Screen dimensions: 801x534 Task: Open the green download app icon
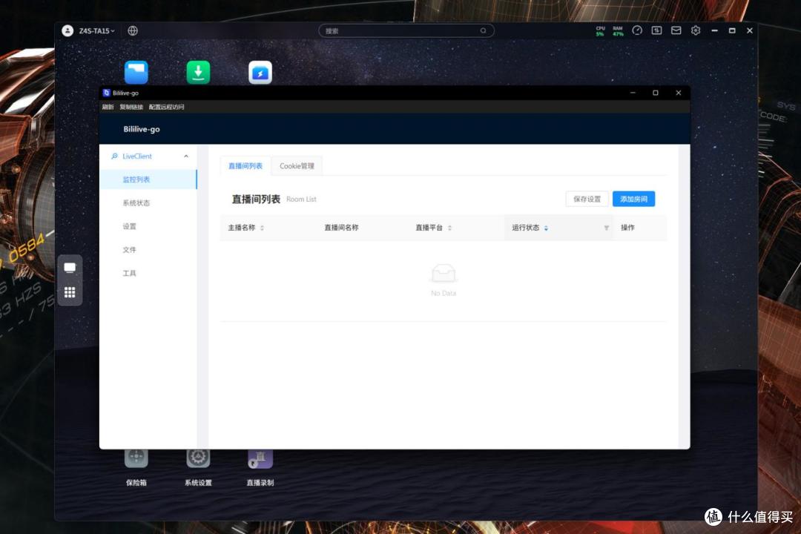[x=198, y=72]
